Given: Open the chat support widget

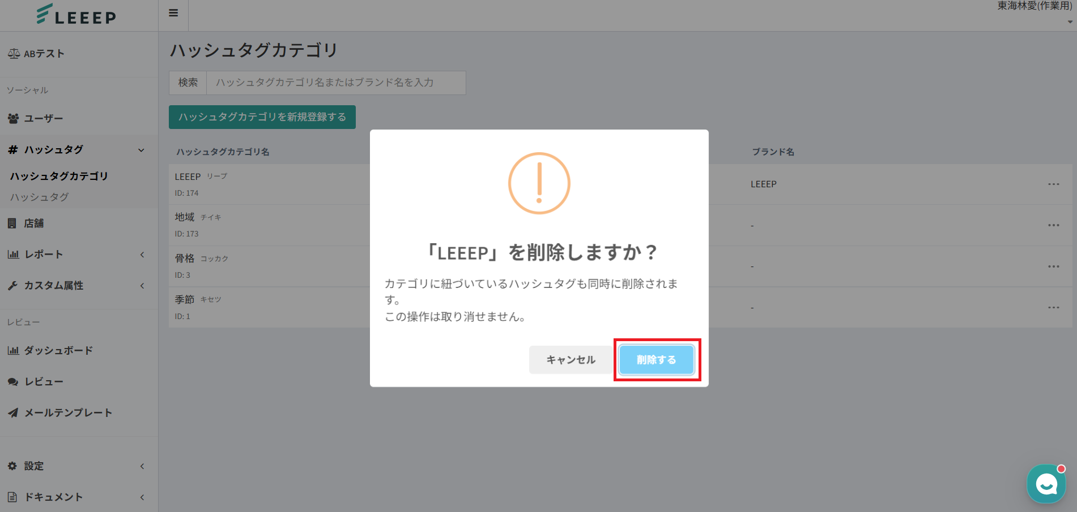Looking at the screenshot, I should 1046,484.
